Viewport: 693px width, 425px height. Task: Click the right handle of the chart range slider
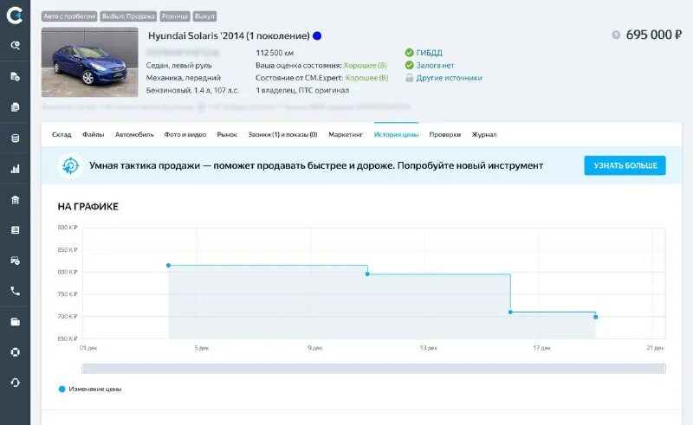664,369
